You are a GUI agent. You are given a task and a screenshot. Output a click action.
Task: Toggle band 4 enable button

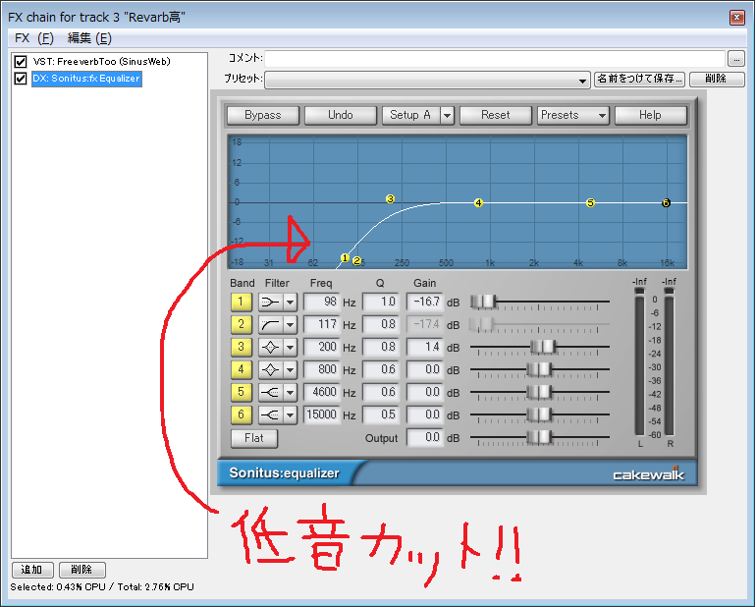point(242,370)
